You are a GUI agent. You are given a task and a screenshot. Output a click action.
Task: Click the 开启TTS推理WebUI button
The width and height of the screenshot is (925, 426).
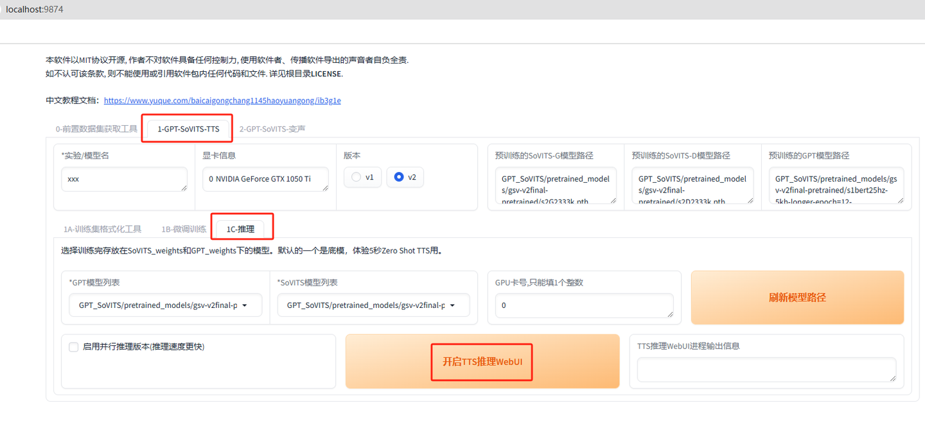tap(481, 361)
